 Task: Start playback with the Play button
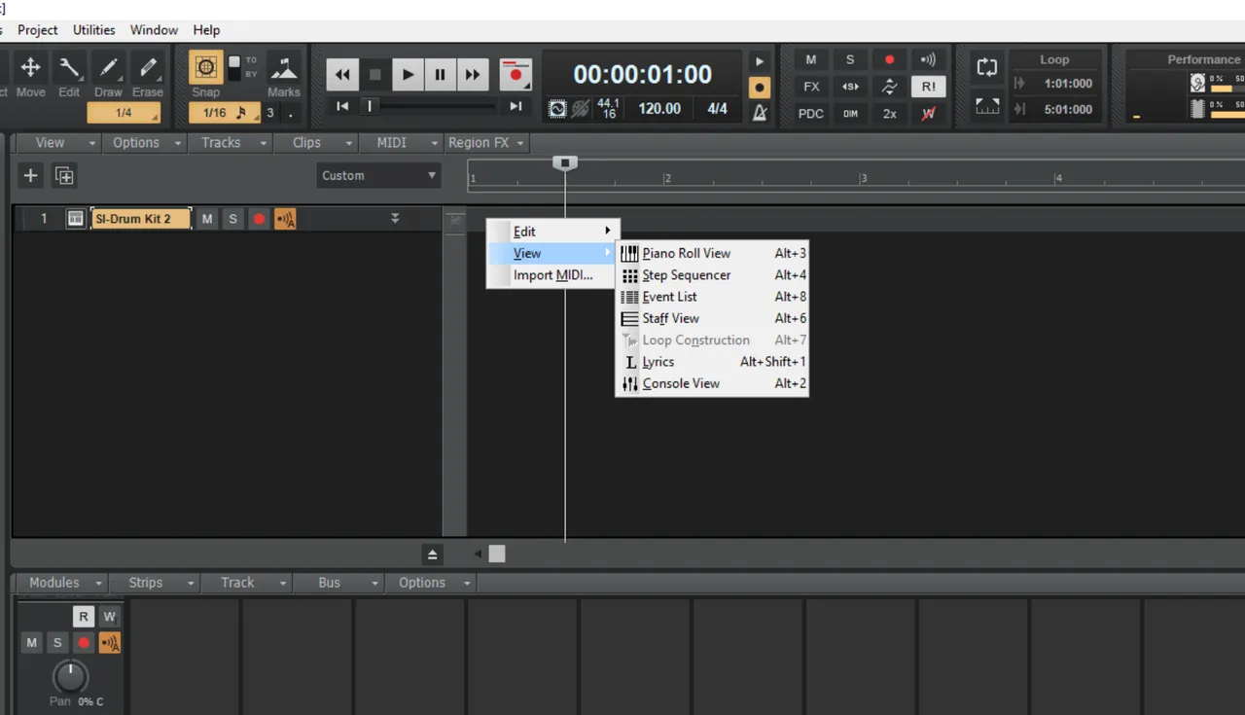coord(408,74)
